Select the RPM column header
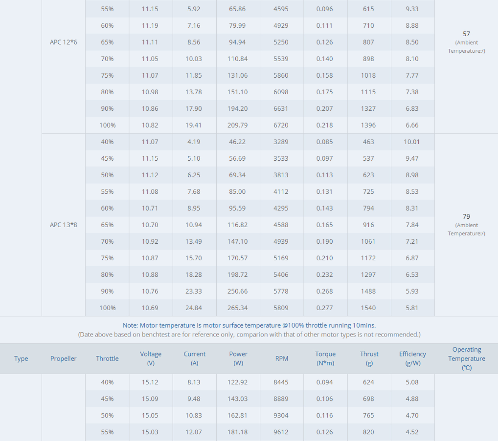The width and height of the screenshot is (498, 441). [x=281, y=358]
